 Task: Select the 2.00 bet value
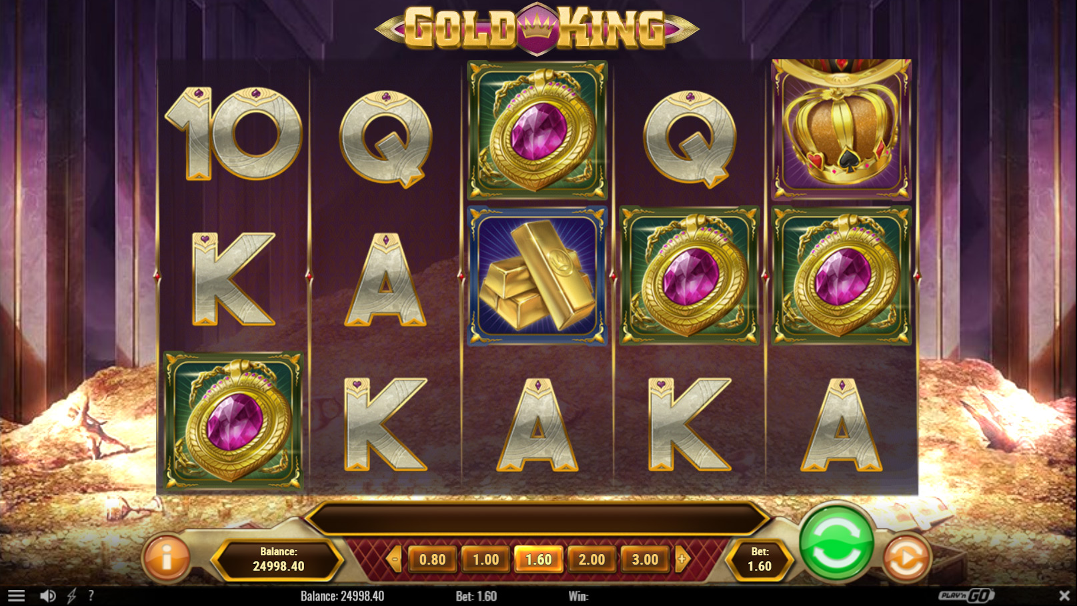click(592, 559)
